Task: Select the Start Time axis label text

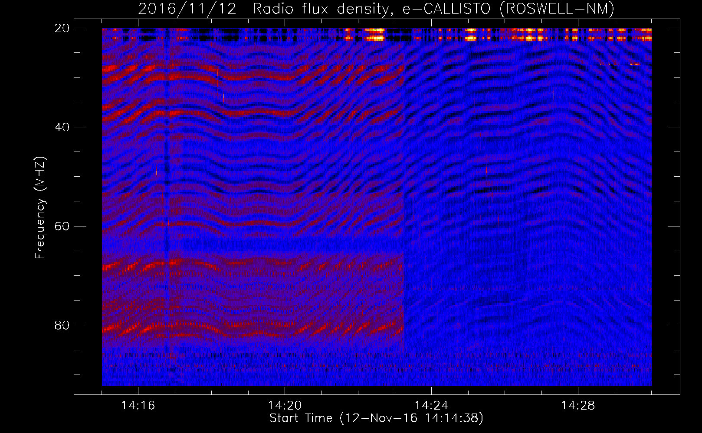Action: tap(377, 418)
